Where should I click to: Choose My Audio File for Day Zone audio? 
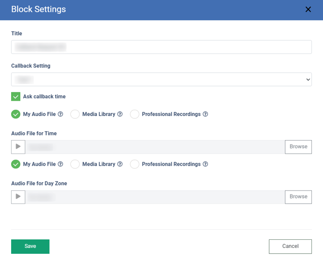click(x=16, y=164)
